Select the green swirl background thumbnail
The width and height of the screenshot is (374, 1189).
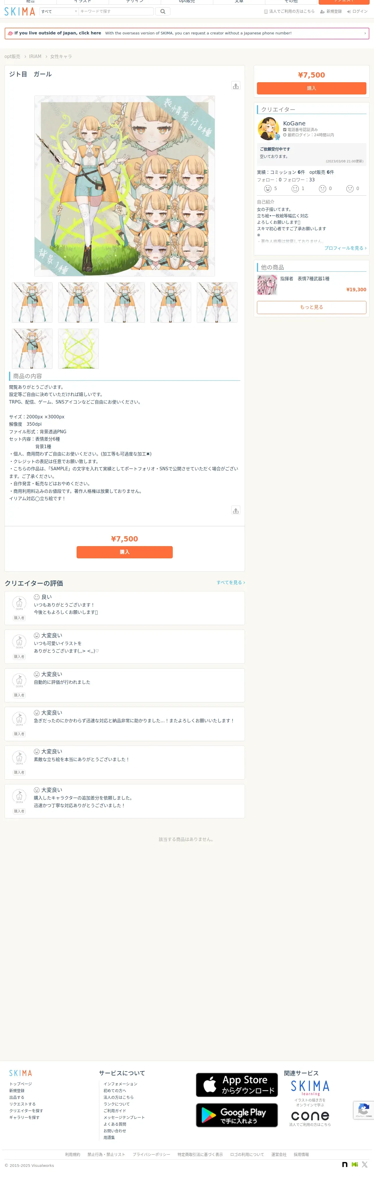78,349
